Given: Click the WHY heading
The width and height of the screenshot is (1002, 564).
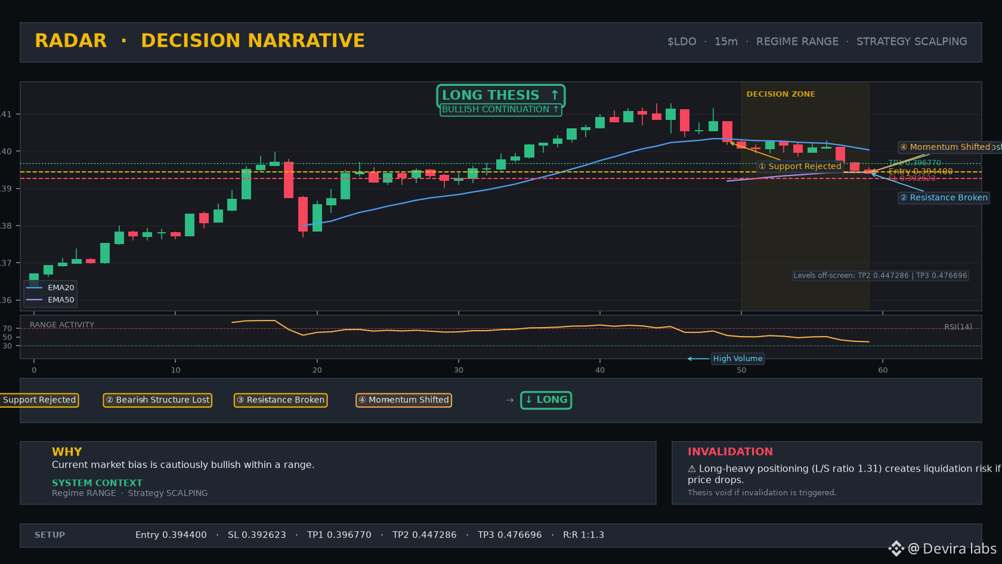Looking at the screenshot, I should click(67, 452).
